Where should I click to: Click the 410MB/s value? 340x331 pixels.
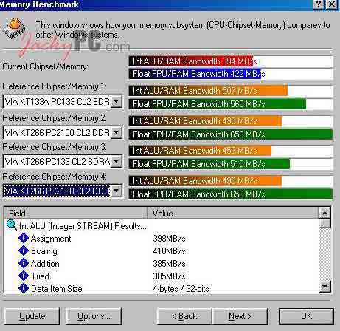(169, 251)
